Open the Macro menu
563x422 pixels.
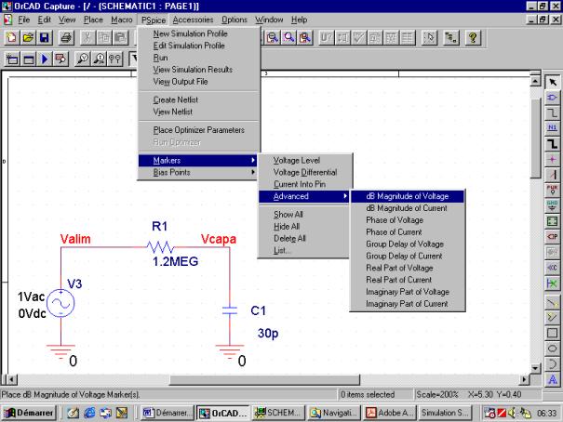point(122,20)
